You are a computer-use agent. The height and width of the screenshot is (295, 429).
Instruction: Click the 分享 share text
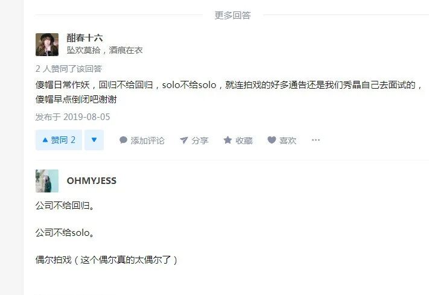point(200,141)
